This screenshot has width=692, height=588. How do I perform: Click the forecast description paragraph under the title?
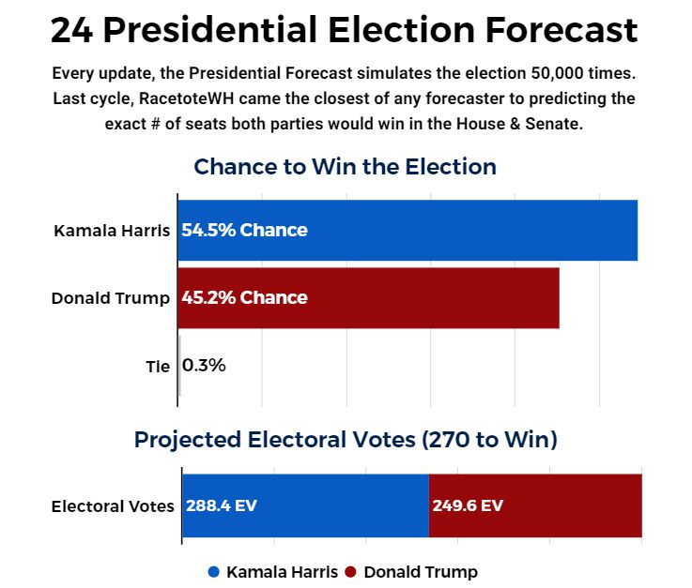click(x=345, y=98)
